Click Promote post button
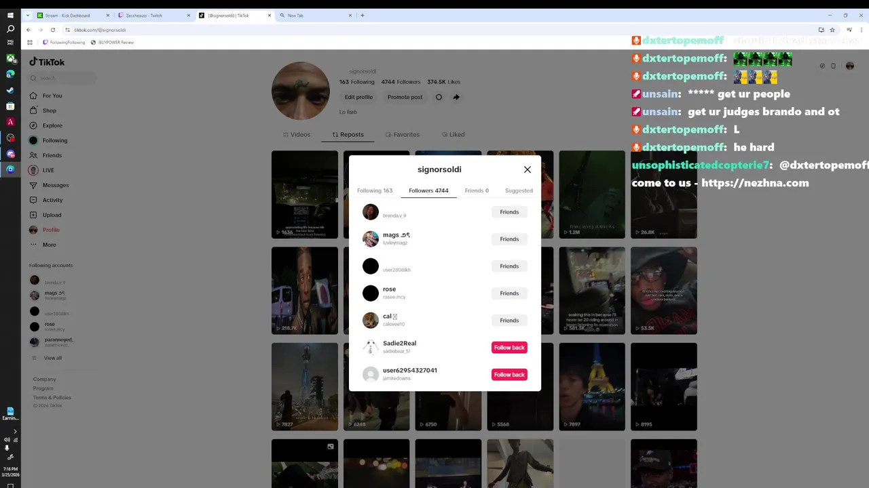869x488 pixels. (405, 97)
